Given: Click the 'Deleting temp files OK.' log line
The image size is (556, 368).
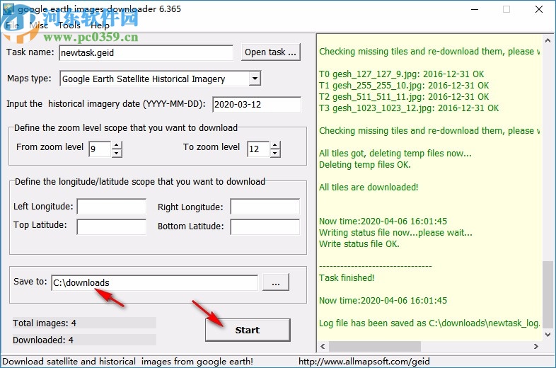Looking at the screenshot, I should click(365, 165).
